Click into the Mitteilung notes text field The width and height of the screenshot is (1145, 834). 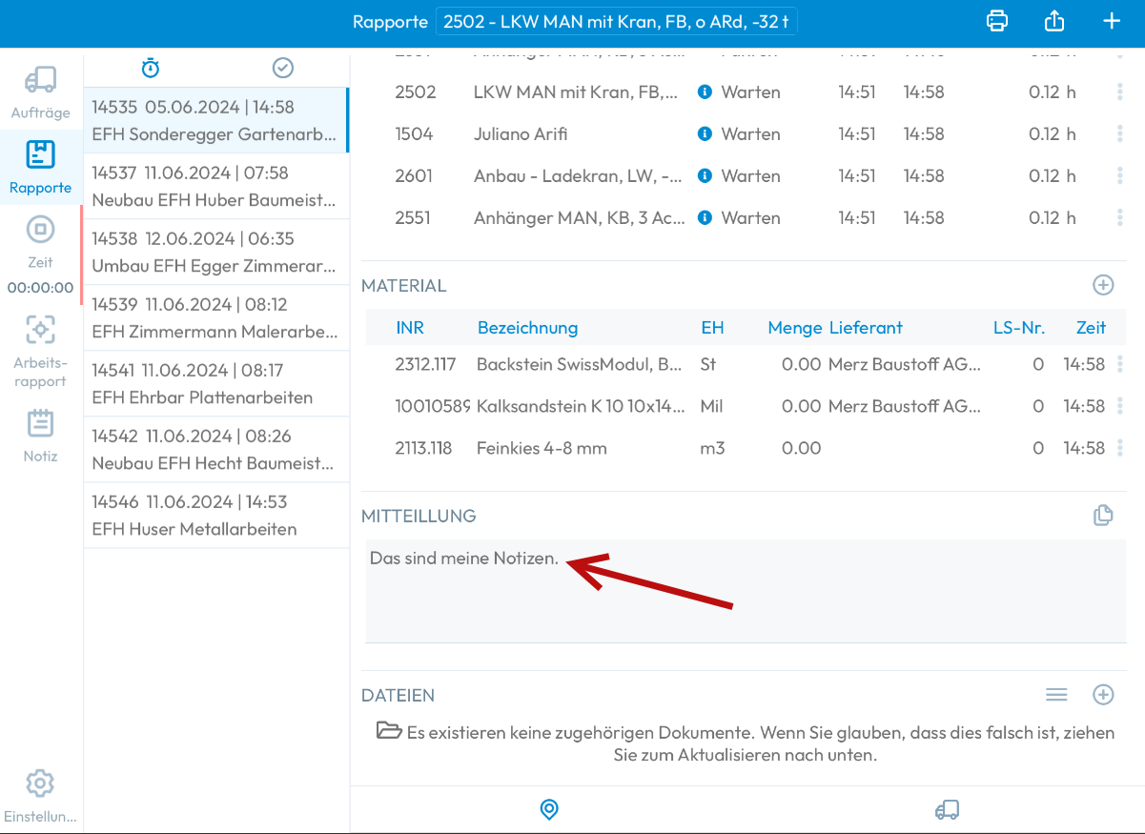pos(745,591)
